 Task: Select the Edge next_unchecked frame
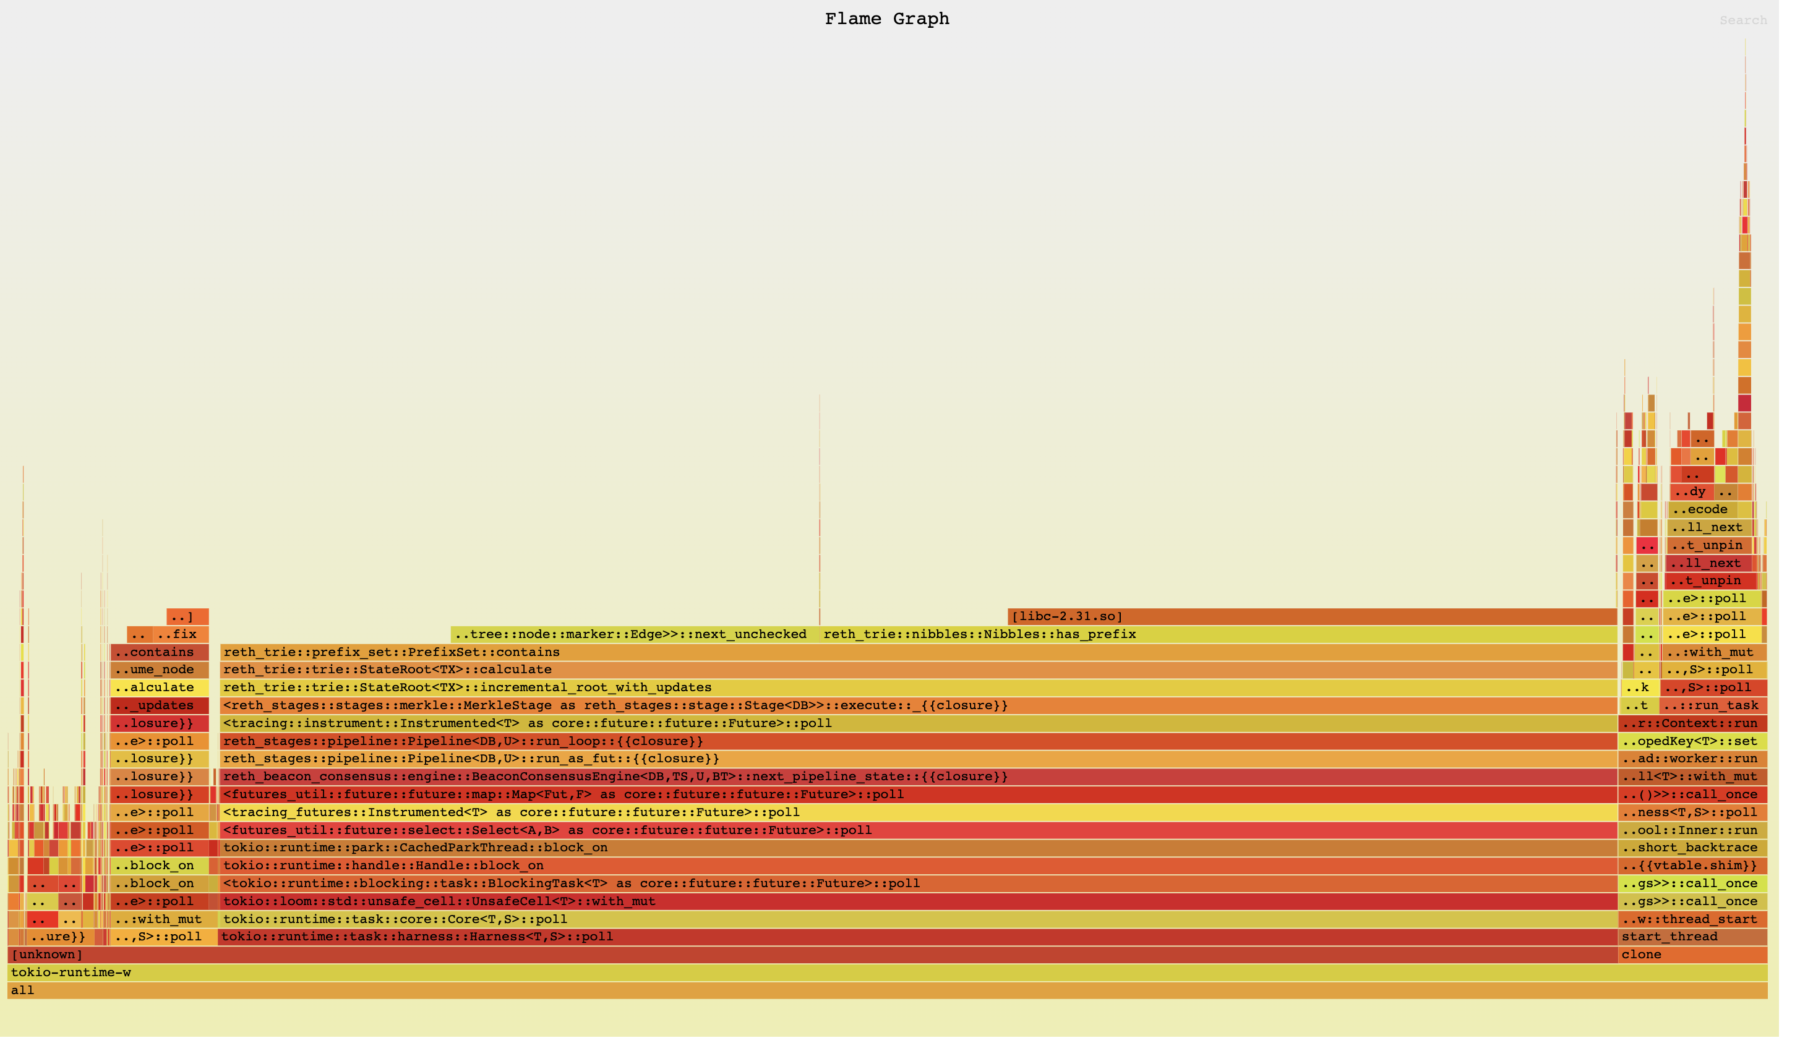tap(634, 634)
